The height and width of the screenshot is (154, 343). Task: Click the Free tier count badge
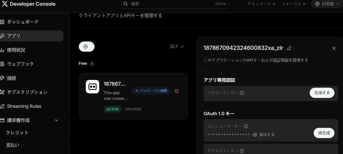click(x=92, y=64)
